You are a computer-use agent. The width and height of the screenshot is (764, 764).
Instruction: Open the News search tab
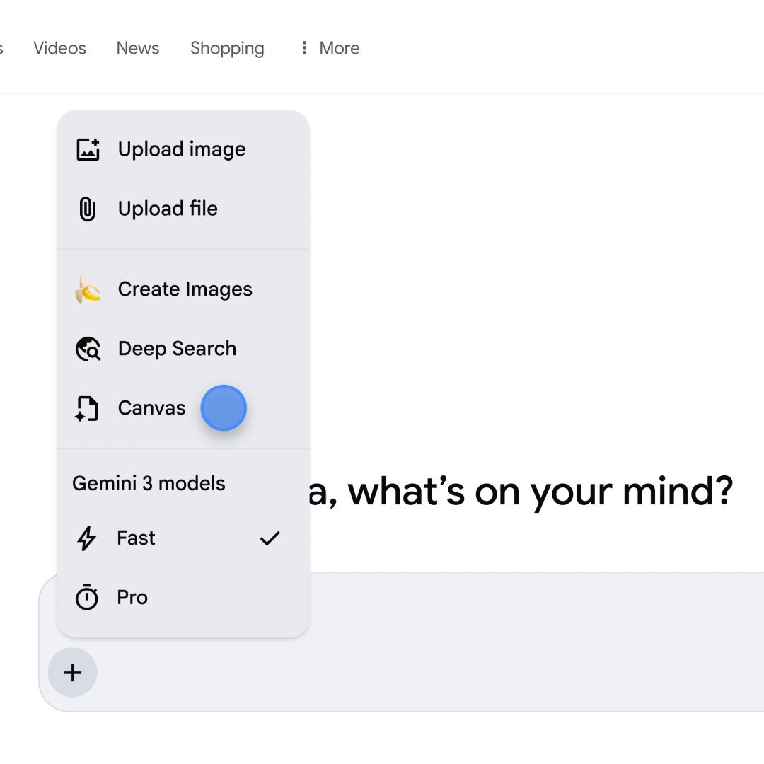point(138,48)
